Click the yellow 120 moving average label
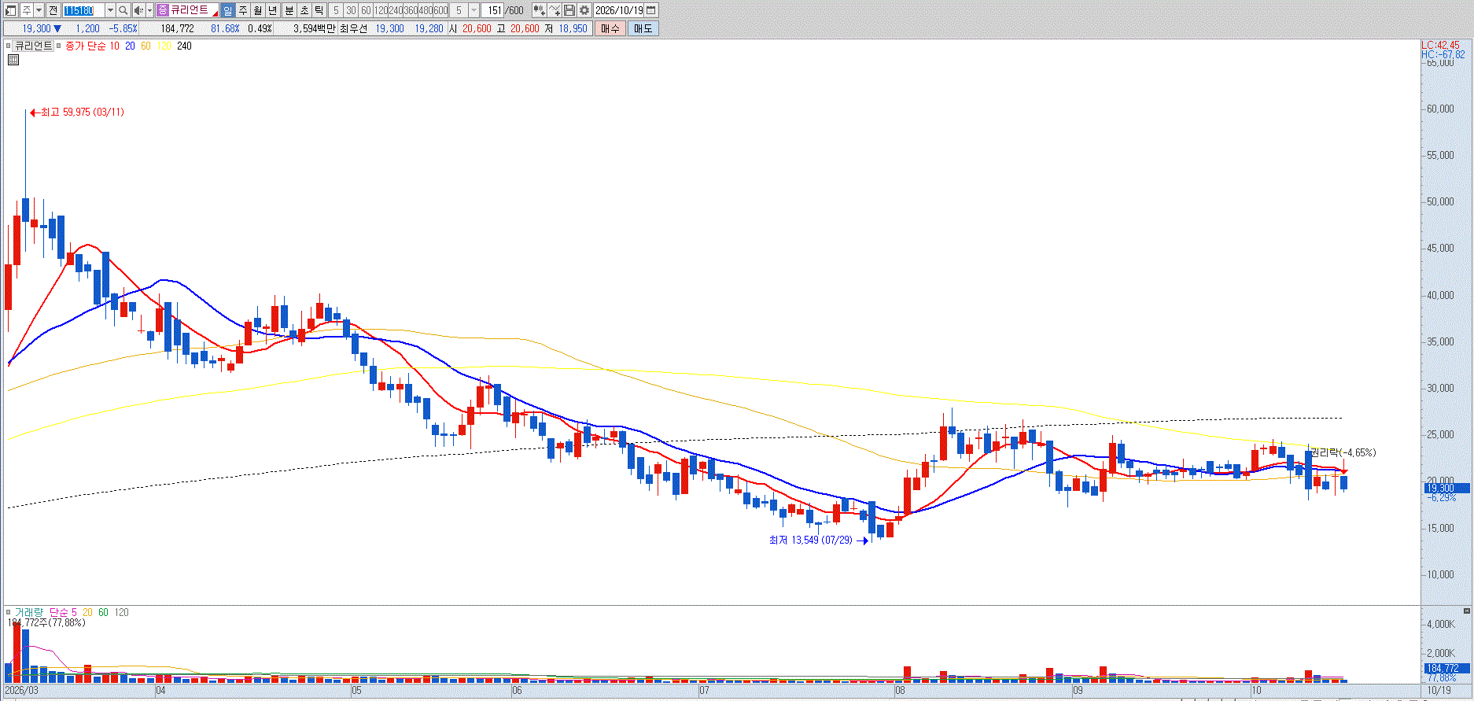1474x701 pixels. [164, 46]
